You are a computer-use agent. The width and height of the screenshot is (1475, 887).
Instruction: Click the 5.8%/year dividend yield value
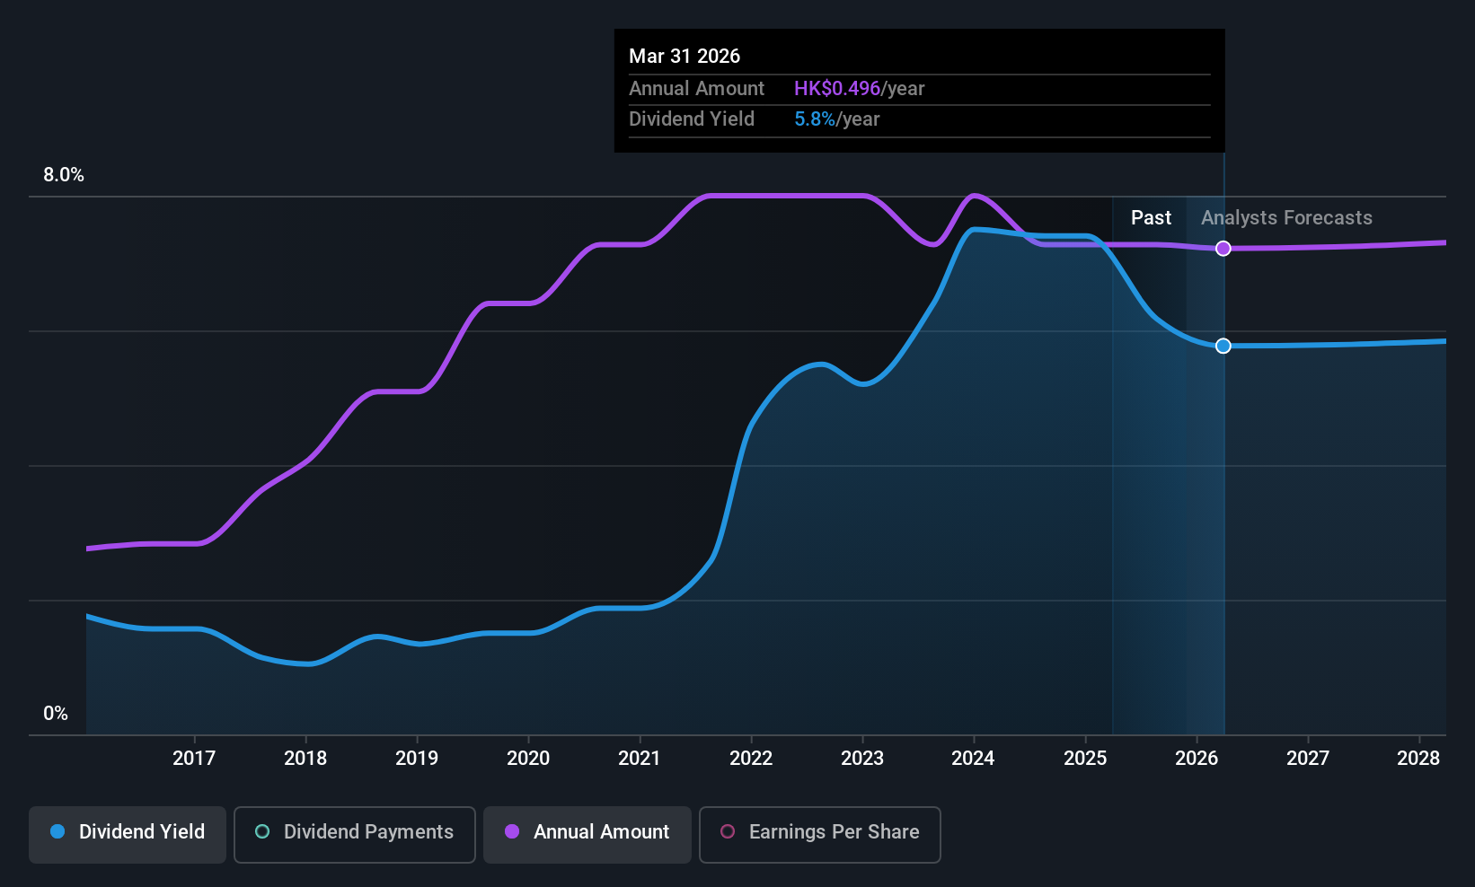coord(836,119)
